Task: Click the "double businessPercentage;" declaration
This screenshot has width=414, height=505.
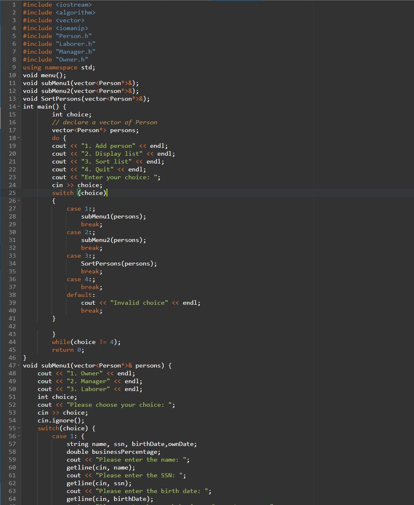Action: (114, 452)
